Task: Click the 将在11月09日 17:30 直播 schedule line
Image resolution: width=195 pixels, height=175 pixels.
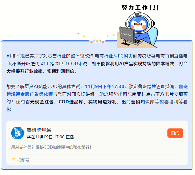Action: click(50, 137)
